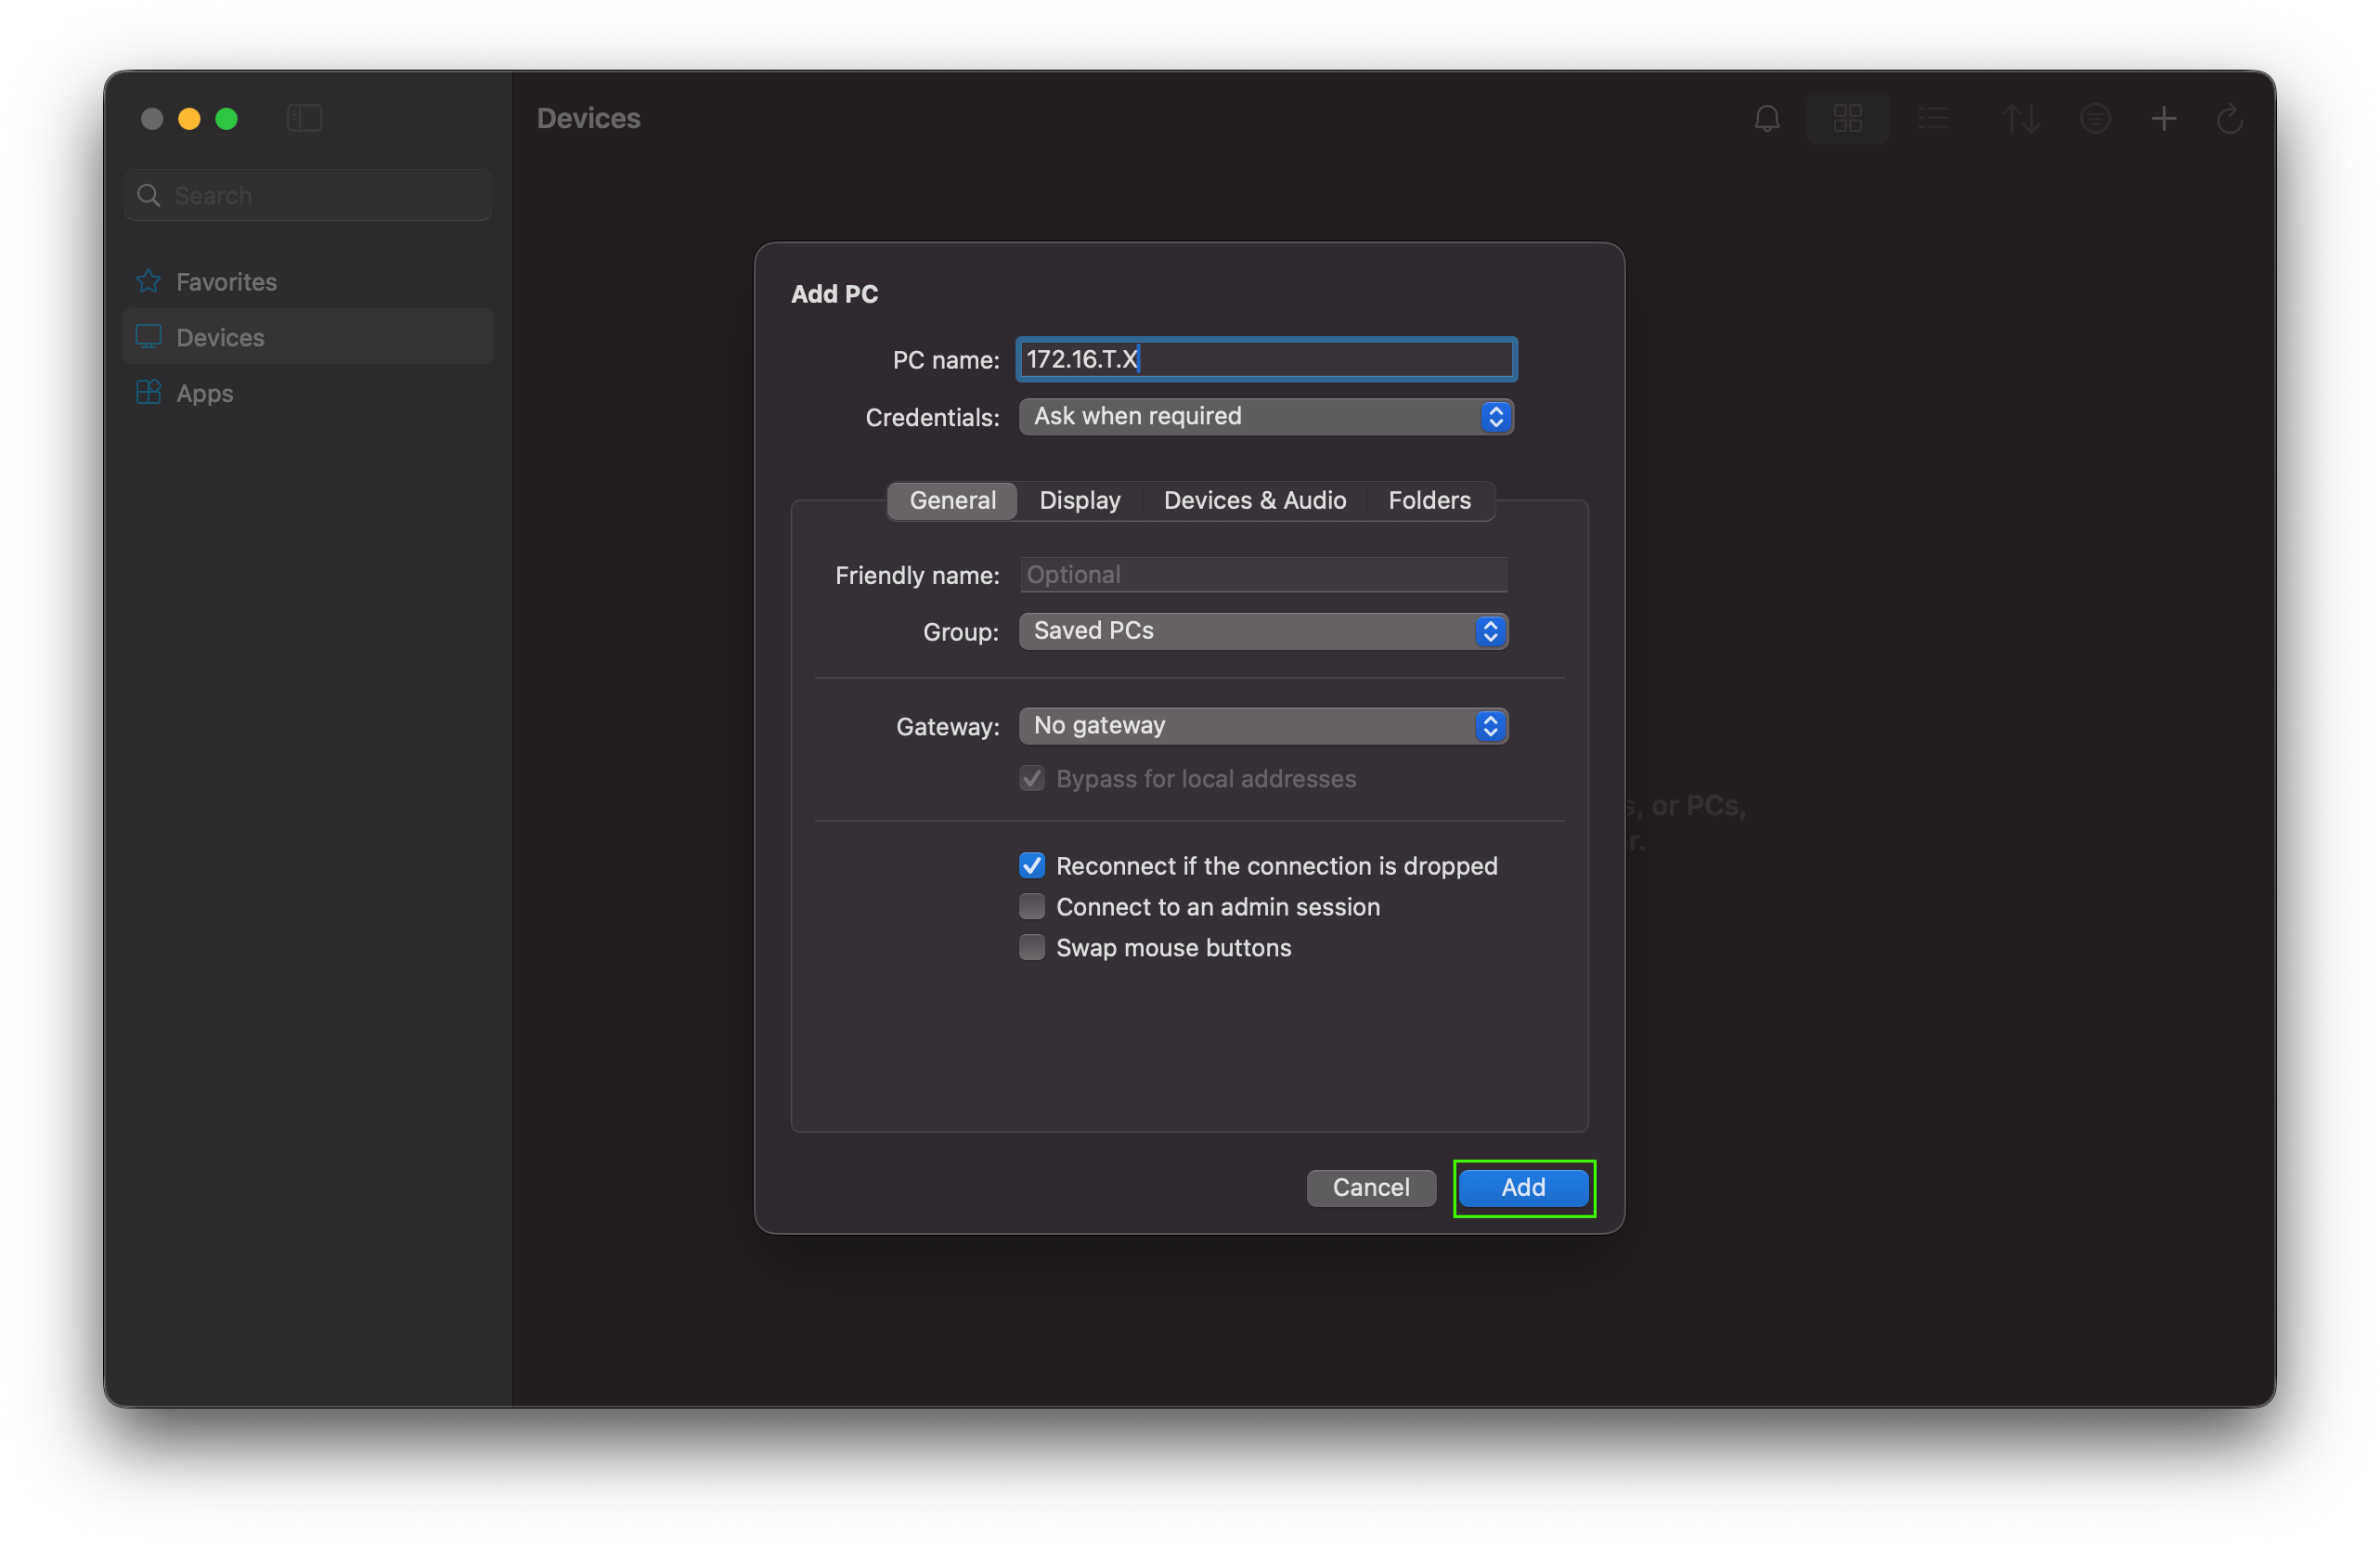Screen dimensions: 2380x1545
Task: Click the refresh icon in toolbar
Action: point(2229,119)
